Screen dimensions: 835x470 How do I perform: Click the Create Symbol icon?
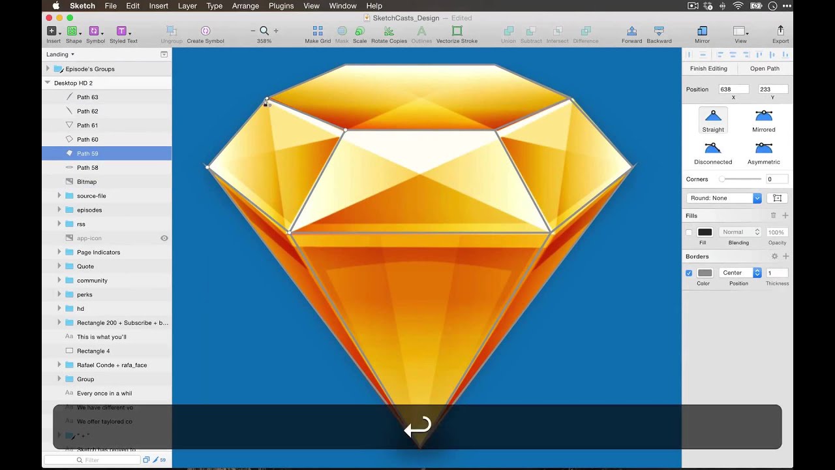pos(205,31)
